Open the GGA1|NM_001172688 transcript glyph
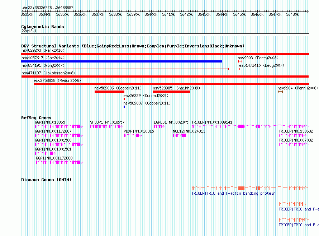This screenshot has width=319, height=236. pyautogui.click(x=59, y=162)
